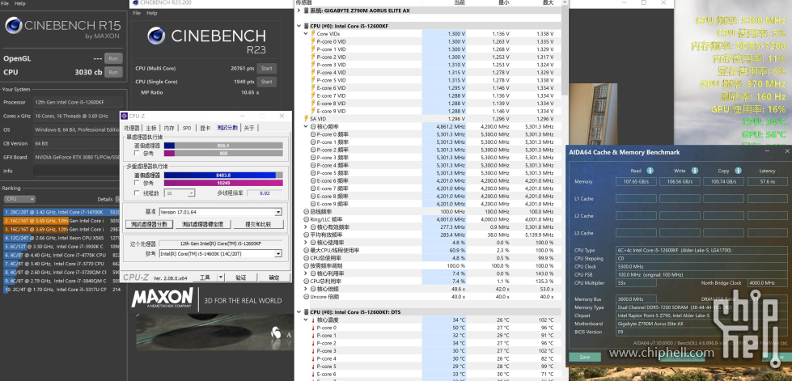
Task: Open the File menu in Cinebench R23
Action: 137,13
